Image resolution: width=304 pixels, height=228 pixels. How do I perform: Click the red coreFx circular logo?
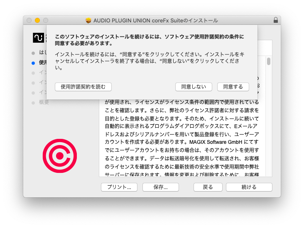click(60, 156)
